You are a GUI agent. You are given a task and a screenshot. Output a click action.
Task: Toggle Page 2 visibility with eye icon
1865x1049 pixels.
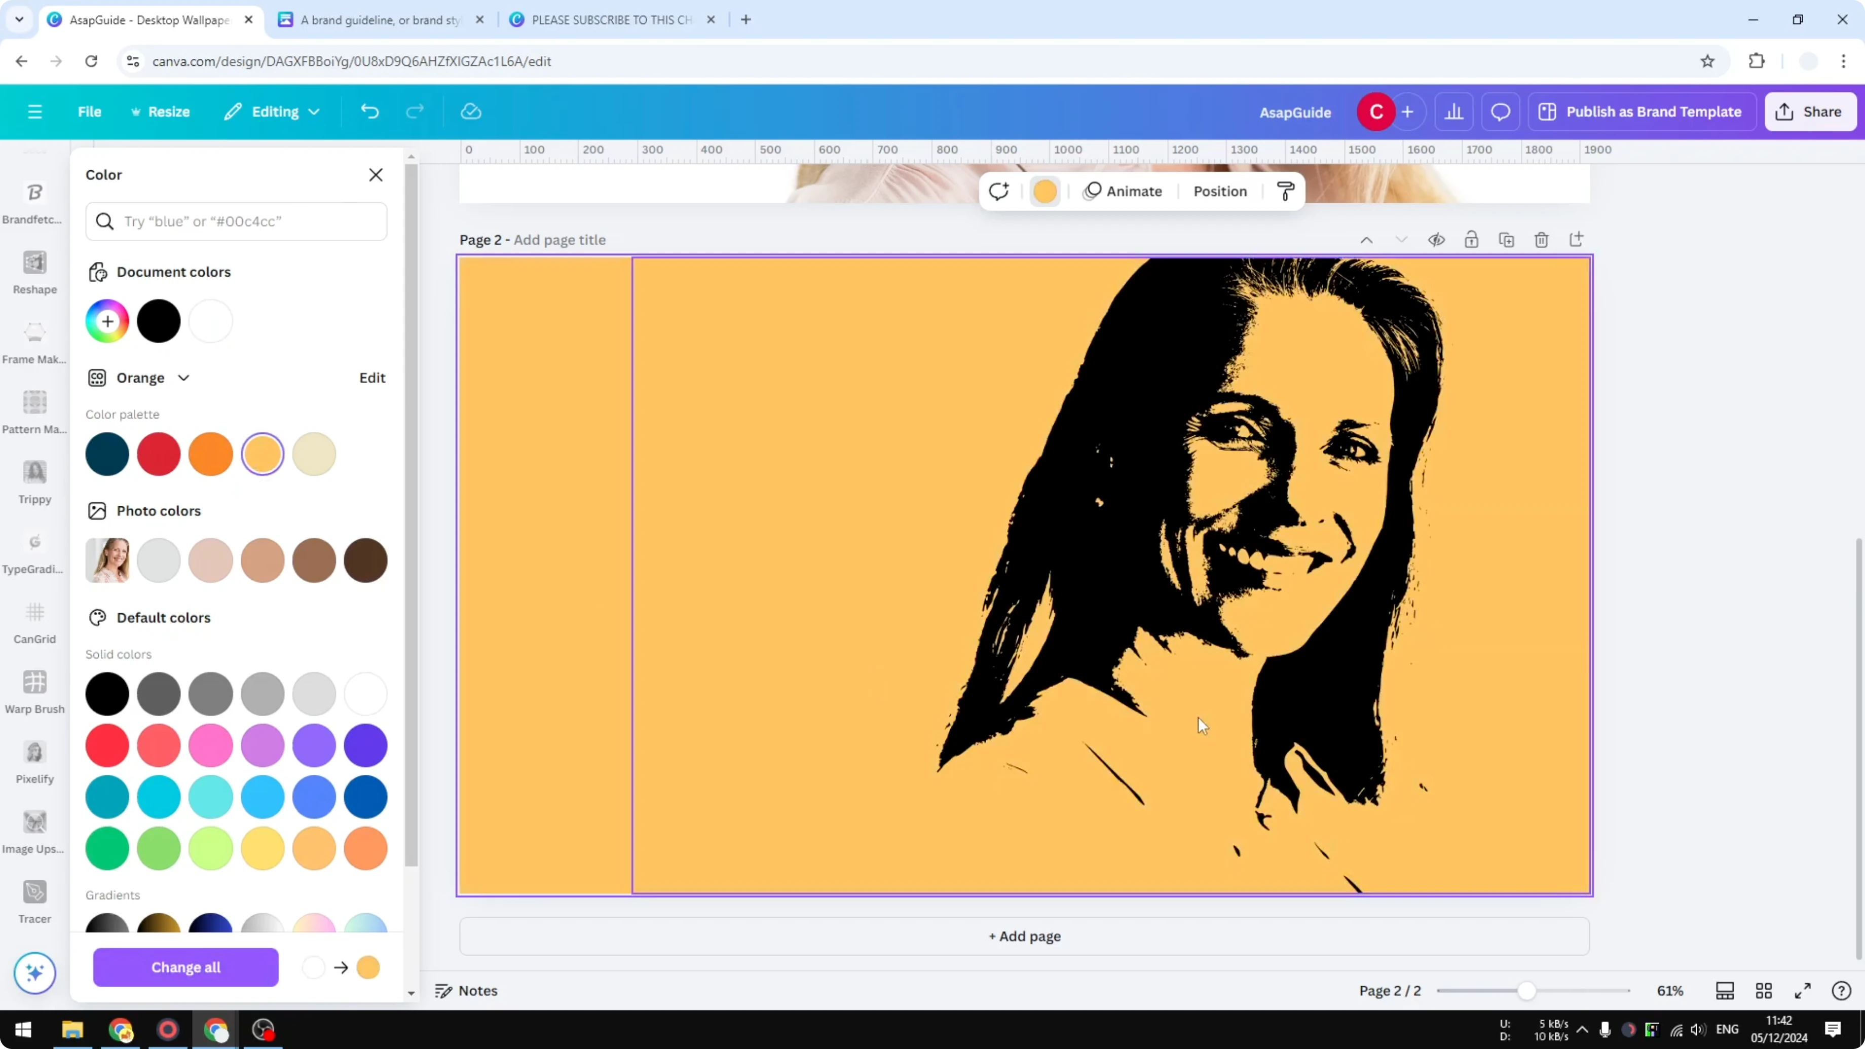pos(1437,239)
